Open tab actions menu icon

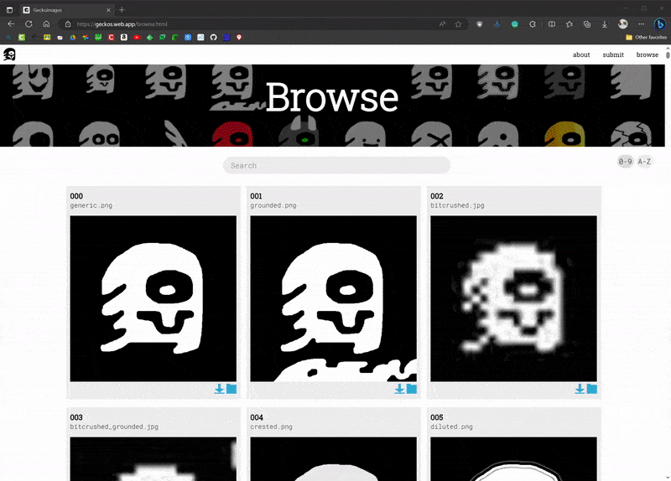(9, 9)
